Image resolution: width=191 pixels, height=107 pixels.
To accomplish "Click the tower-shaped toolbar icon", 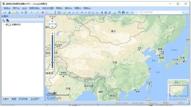I will pos(114,12).
